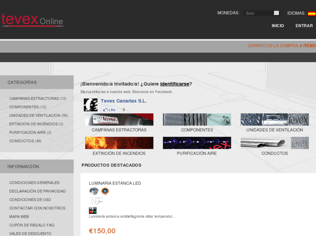This screenshot has height=236, width=316.
Task: Open Condiciones de Uso link
Action: point(30,200)
